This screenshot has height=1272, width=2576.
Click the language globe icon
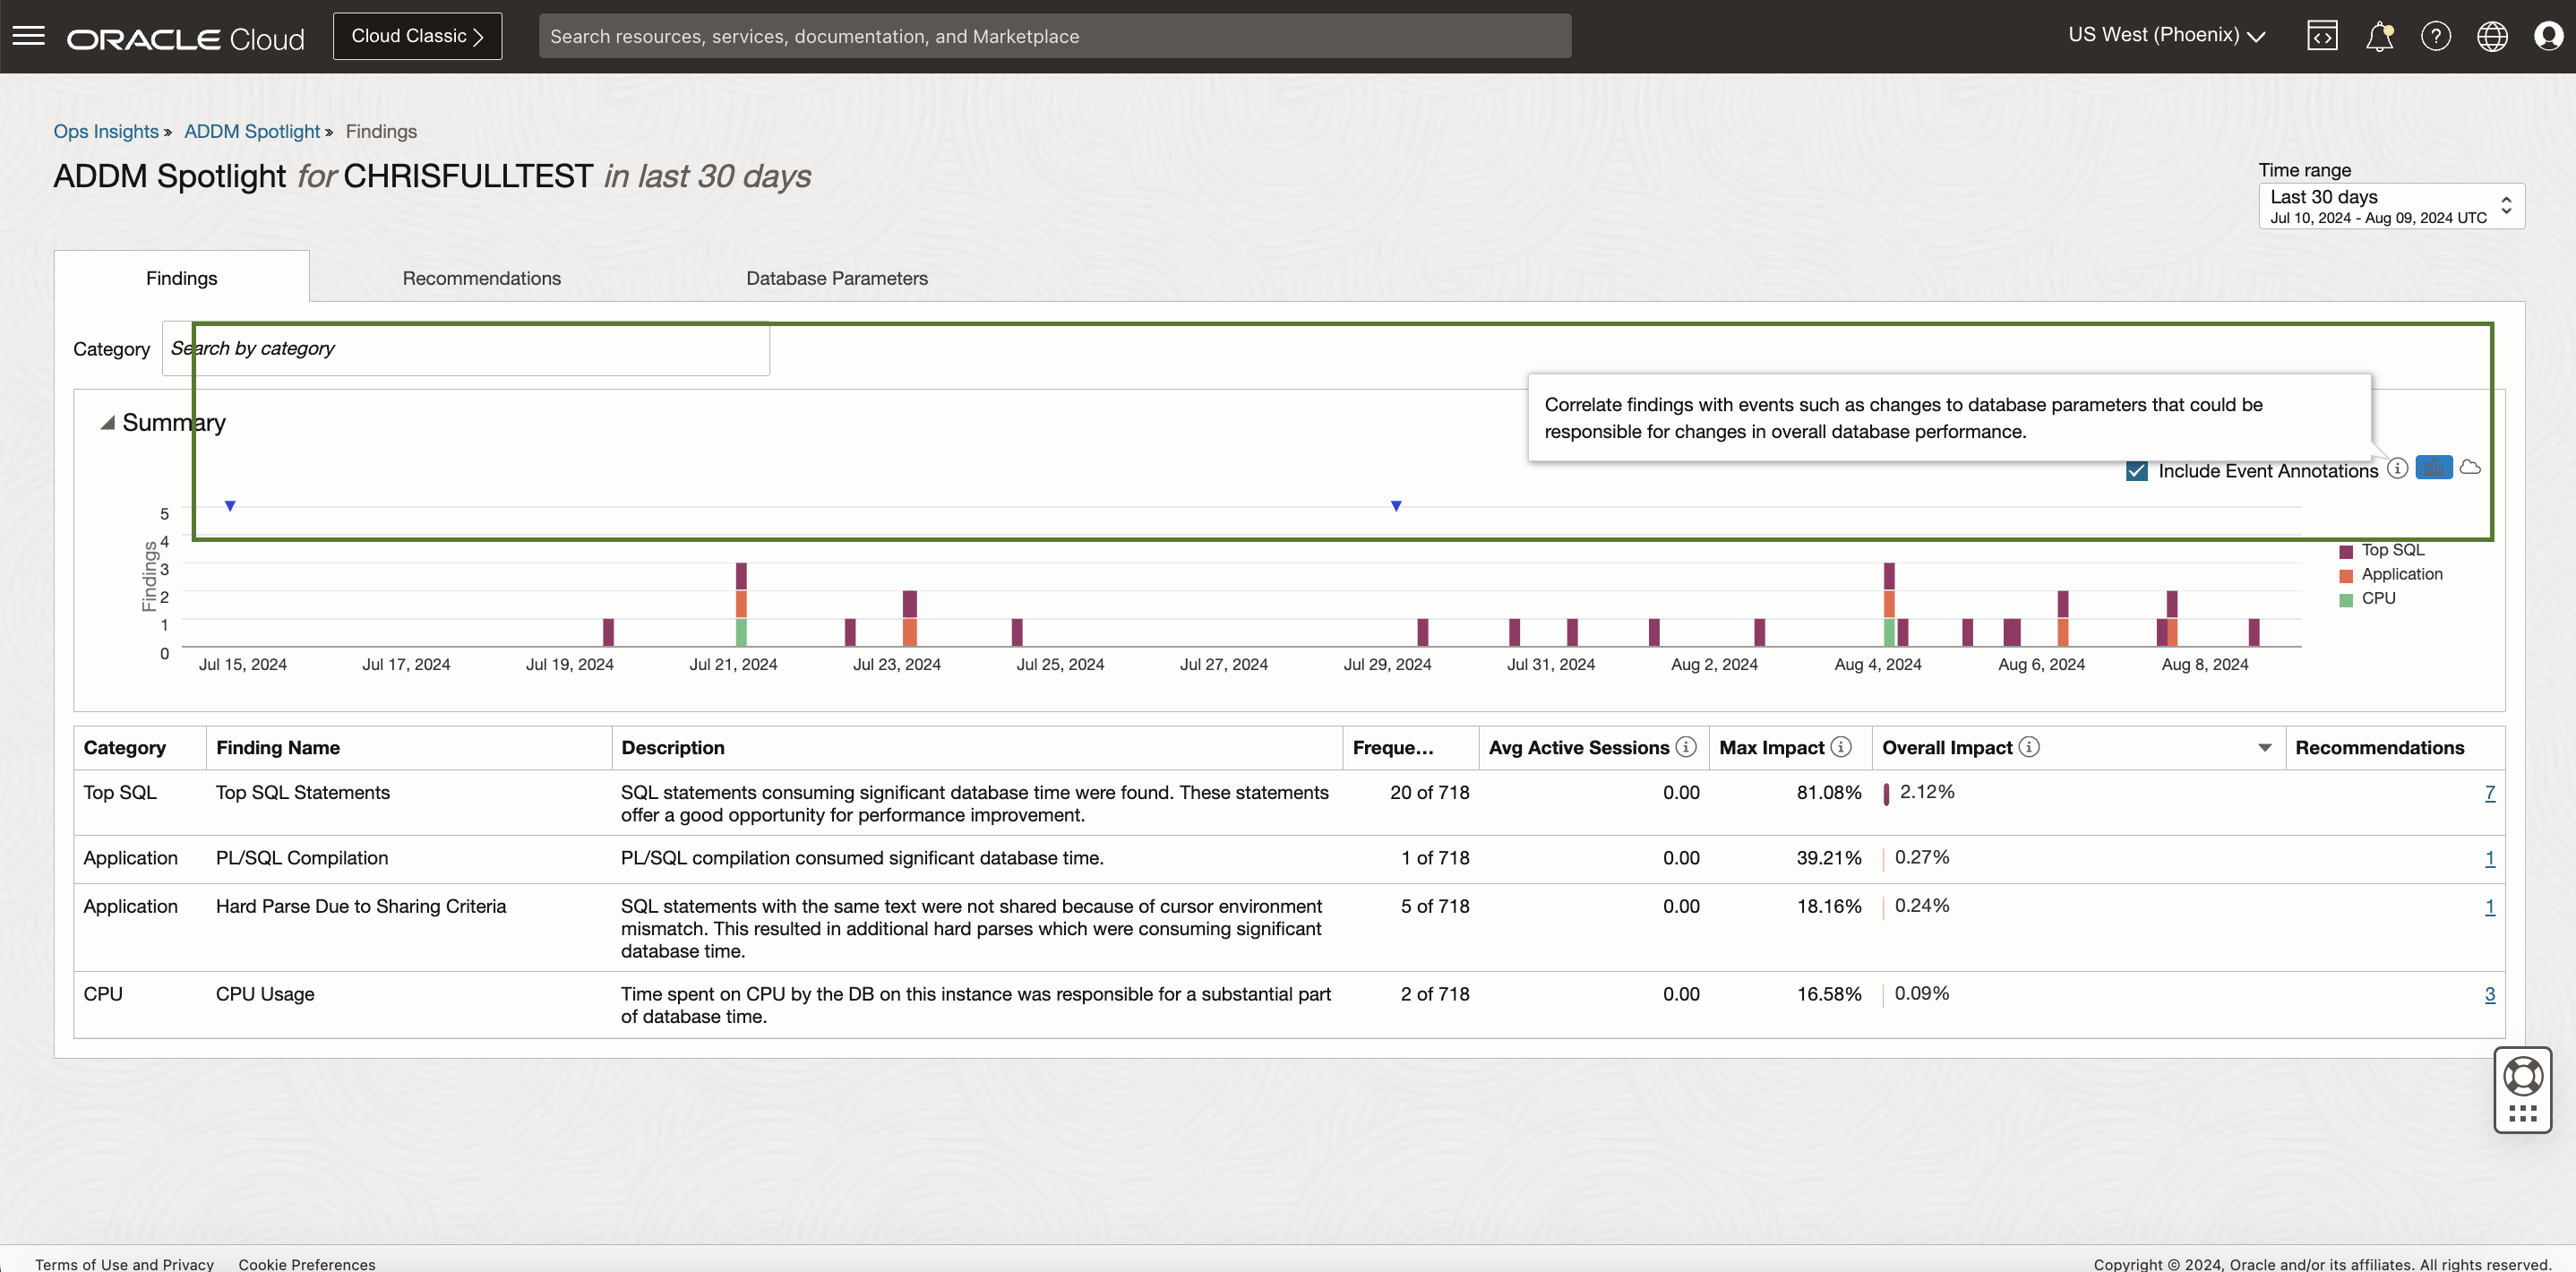point(2492,36)
